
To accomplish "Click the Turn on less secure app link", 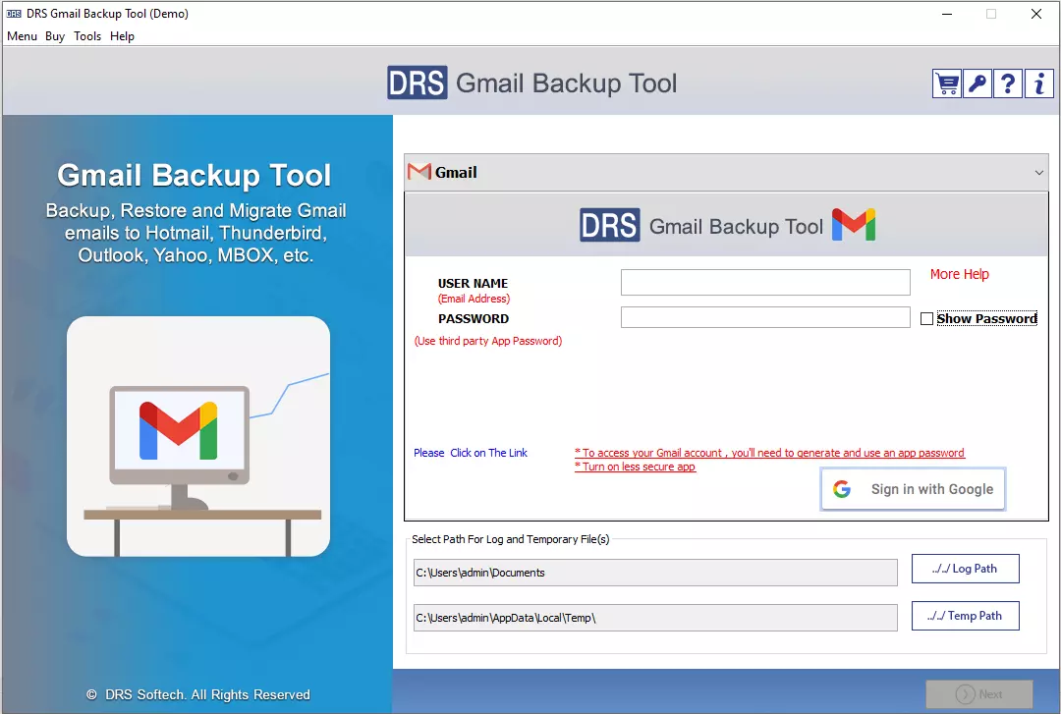I will pyautogui.click(x=637, y=467).
